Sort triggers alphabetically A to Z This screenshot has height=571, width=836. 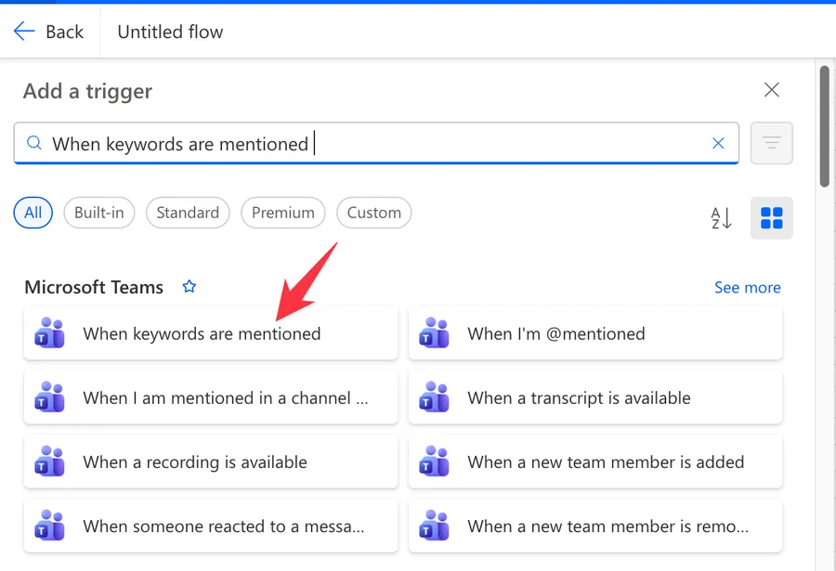[x=721, y=217]
